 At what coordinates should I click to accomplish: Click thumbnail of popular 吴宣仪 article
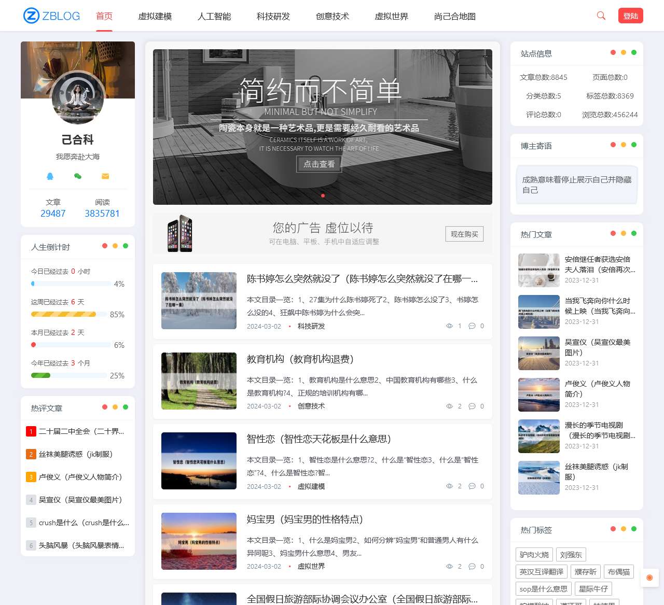coord(539,353)
